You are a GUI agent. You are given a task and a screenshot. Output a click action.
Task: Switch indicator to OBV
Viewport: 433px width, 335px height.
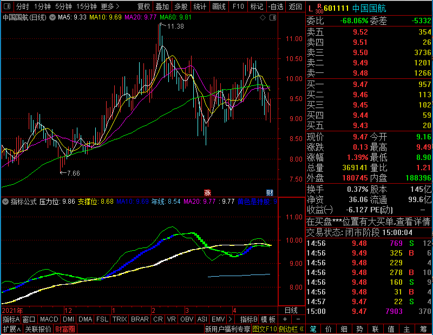(x=187, y=319)
